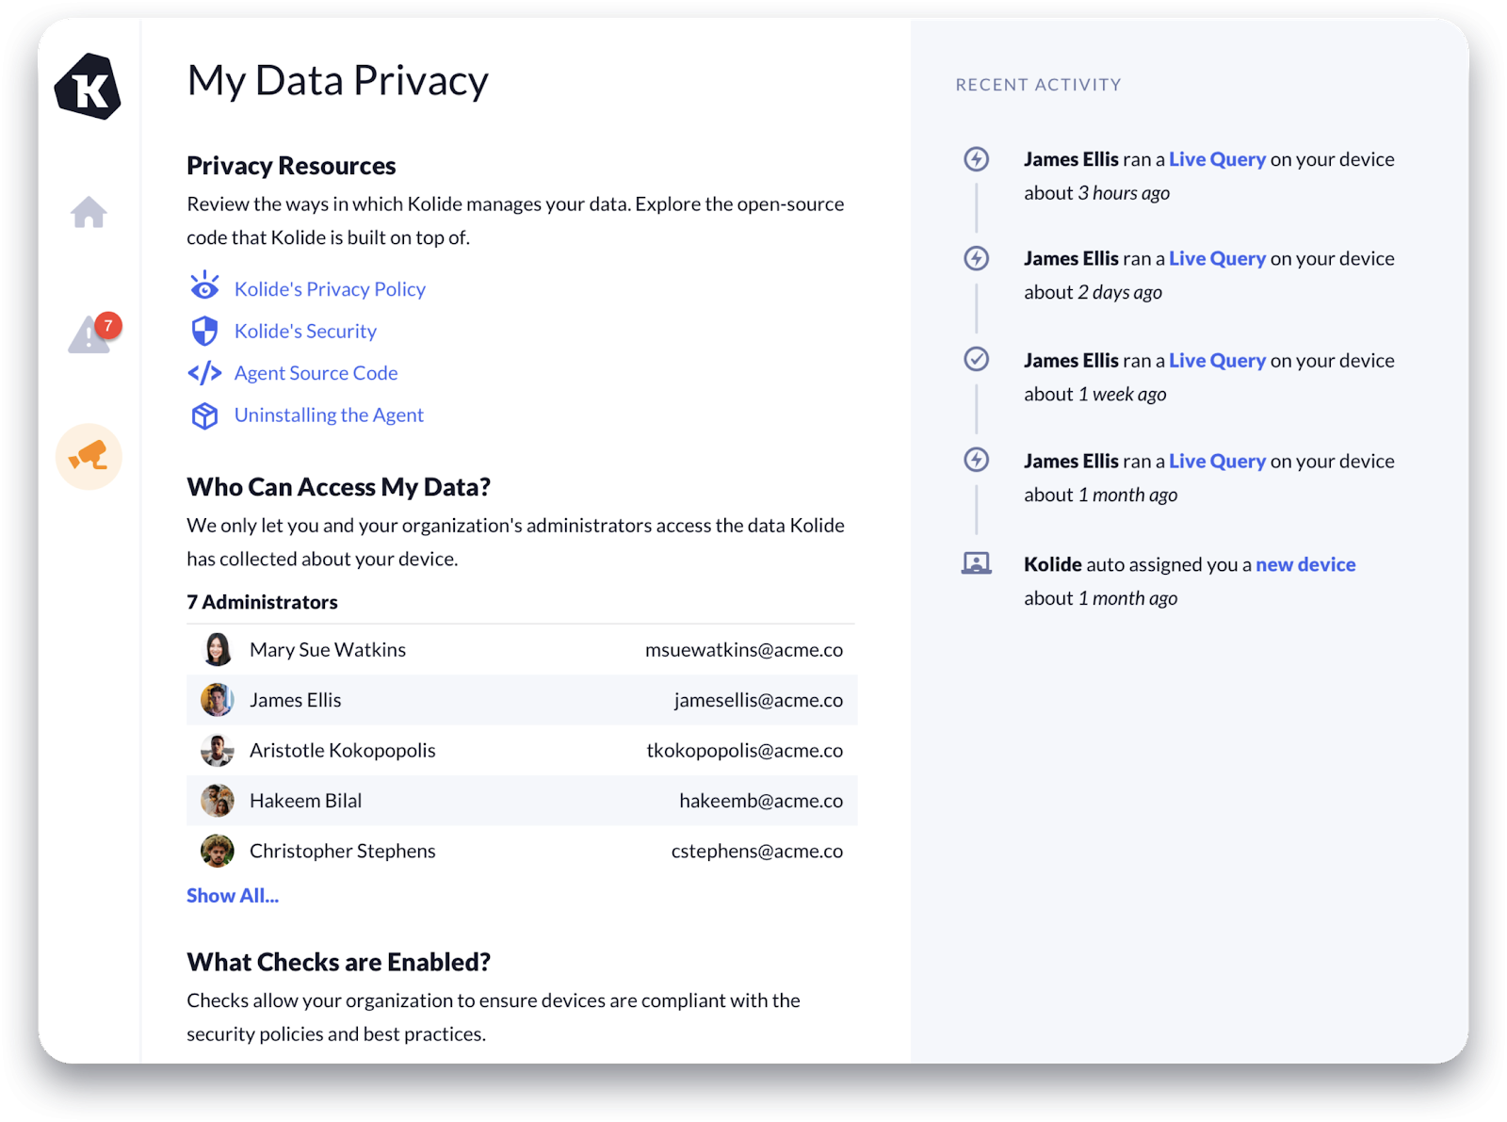Viewport: 1507px width, 1122px height.
Task: Click the lightning icon for the 3 hours ago activity
Action: point(977,158)
